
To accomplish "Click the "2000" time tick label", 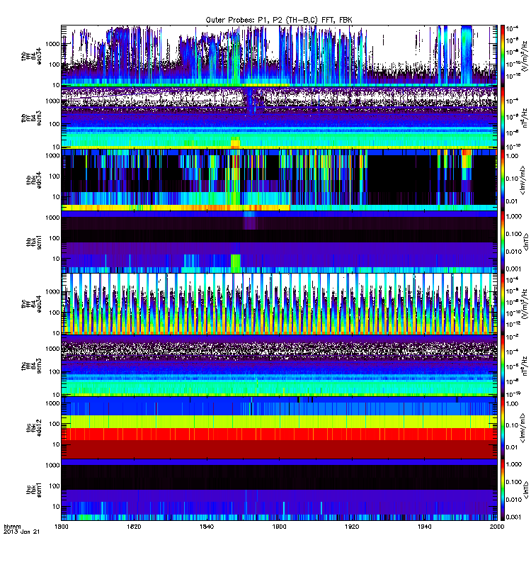I will coord(497,527).
